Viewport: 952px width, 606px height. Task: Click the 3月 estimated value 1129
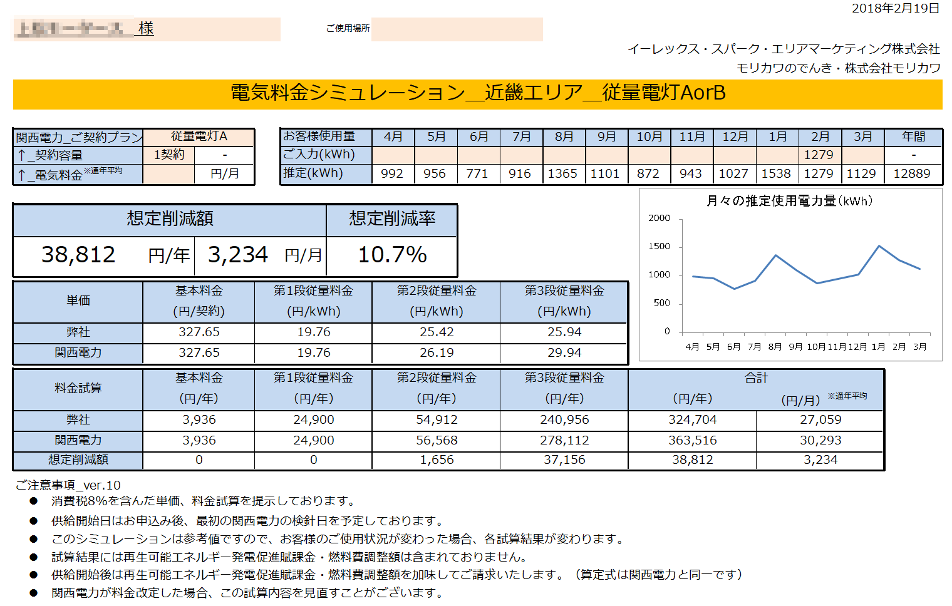862,173
